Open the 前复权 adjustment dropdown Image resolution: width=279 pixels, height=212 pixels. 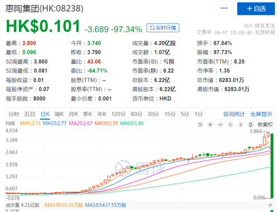265,125
